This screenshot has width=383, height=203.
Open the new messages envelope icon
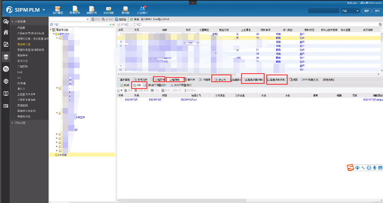126,9
